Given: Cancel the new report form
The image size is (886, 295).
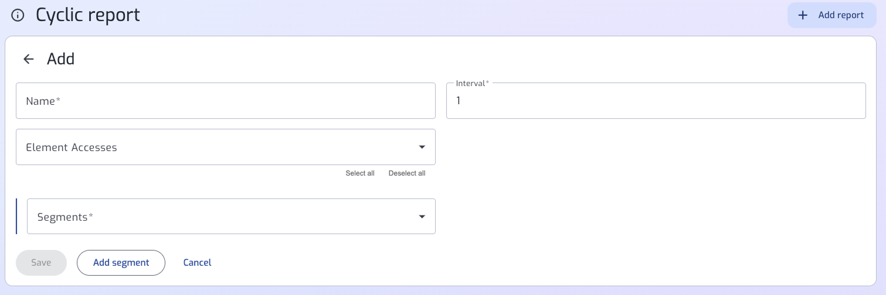Looking at the screenshot, I should click(x=197, y=263).
